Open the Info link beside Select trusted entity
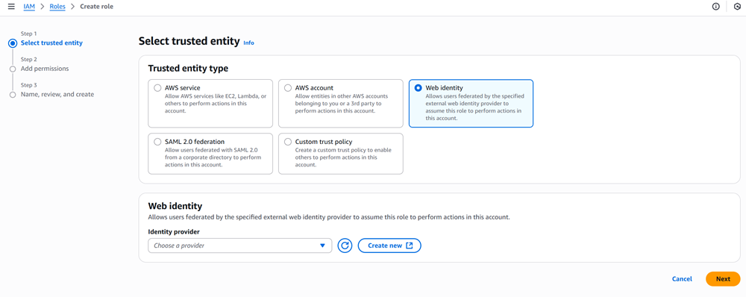746x297 pixels. [x=249, y=43]
